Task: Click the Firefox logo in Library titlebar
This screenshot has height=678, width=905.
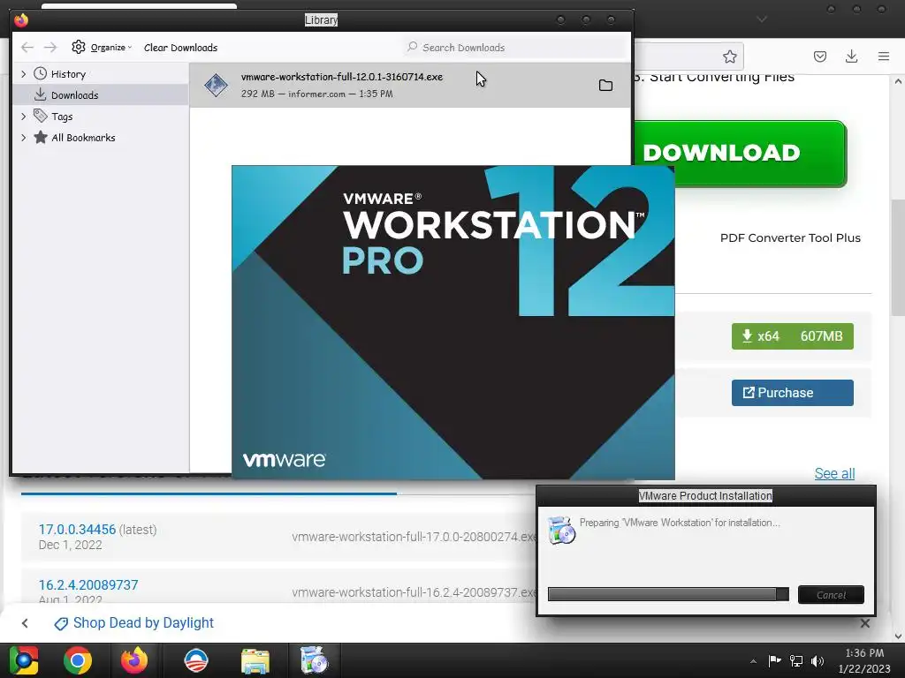Action: (x=21, y=20)
